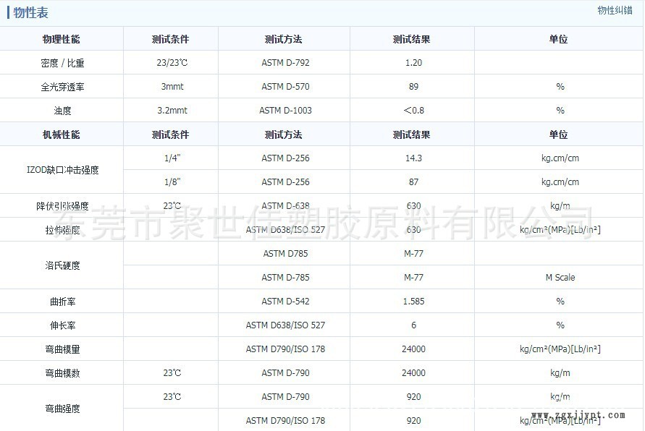Click the 物性表 section title
This screenshot has width=645, height=431.
tap(30, 12)
